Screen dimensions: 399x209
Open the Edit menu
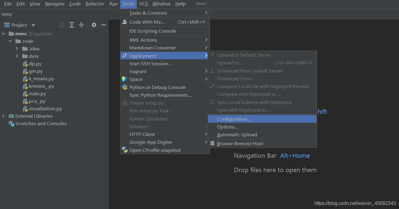coord(21,4)
